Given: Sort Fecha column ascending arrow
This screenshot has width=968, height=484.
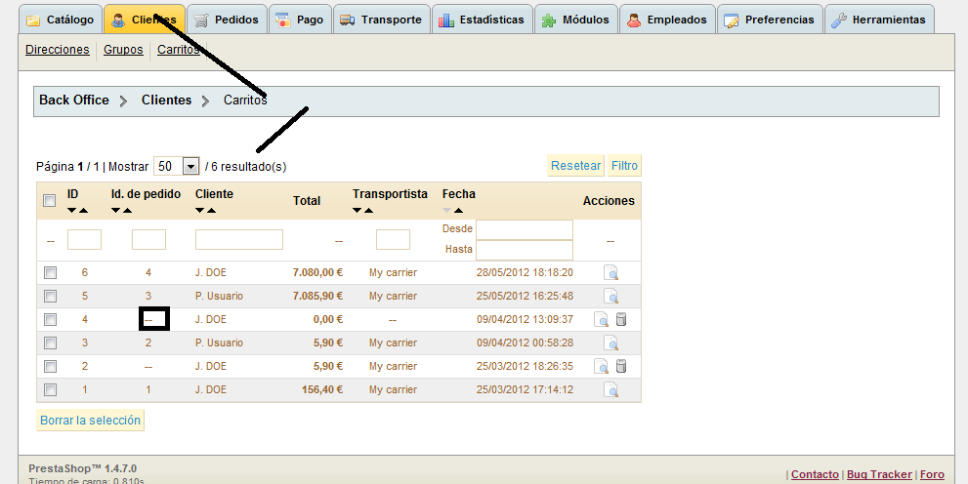Looking at the screenshot, I should [459, 211].
